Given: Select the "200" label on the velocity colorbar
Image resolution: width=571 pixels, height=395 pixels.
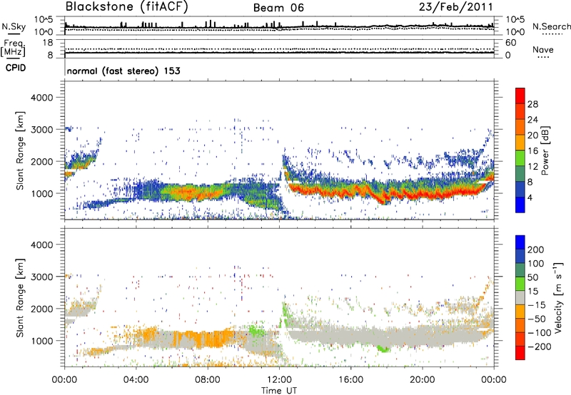Looking at the screenshot, I should click(536, 250).
